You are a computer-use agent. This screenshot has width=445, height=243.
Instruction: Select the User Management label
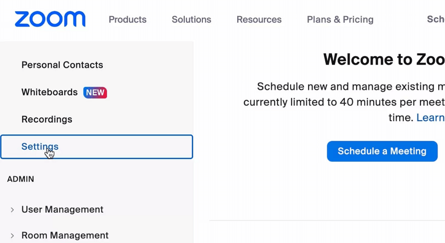[x=62, y=210]
